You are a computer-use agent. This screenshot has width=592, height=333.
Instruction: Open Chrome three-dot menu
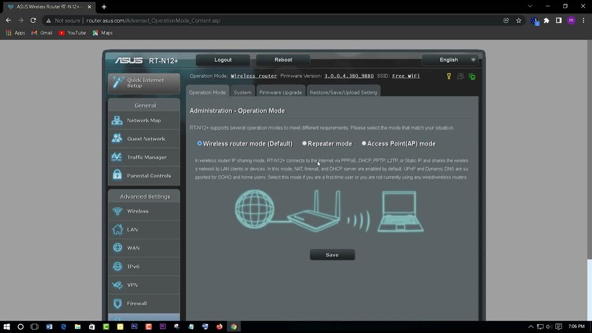click(583, 20)
